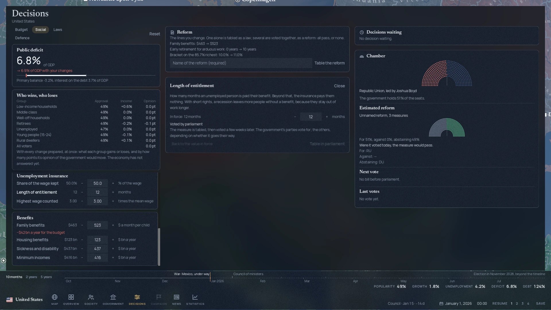
Task: Click the circular target icon at left edge
Action: (x=3, y=261)
